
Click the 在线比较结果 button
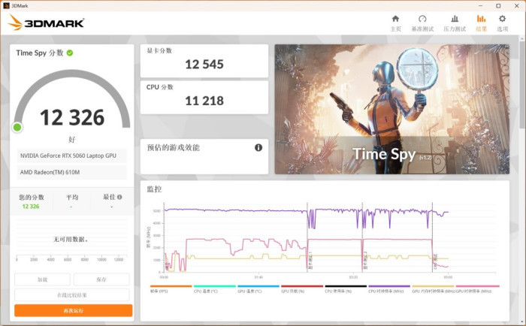click(x=72, y=295)
